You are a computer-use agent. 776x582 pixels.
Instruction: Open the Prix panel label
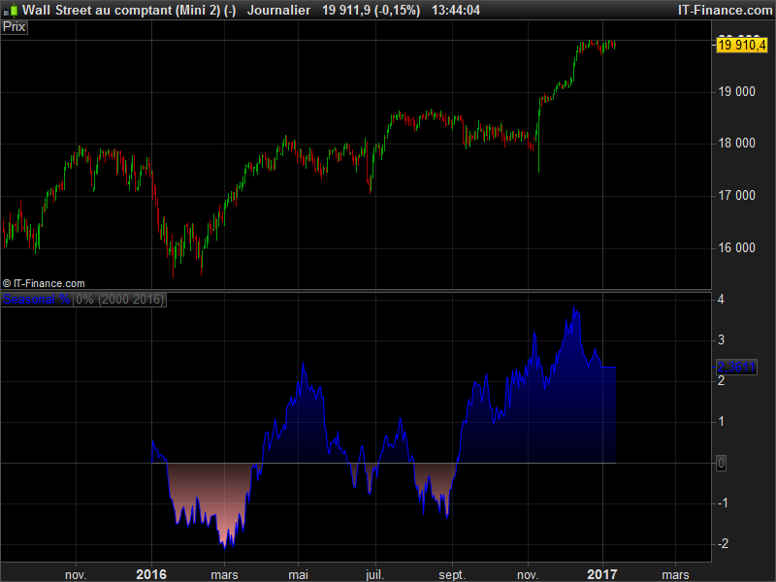[x=14, y=27]
